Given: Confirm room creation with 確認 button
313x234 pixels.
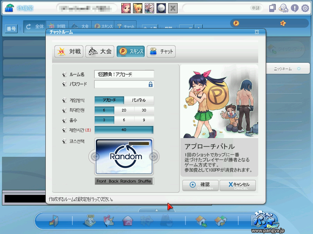Looking at the screenshot, I should (200, 186).
